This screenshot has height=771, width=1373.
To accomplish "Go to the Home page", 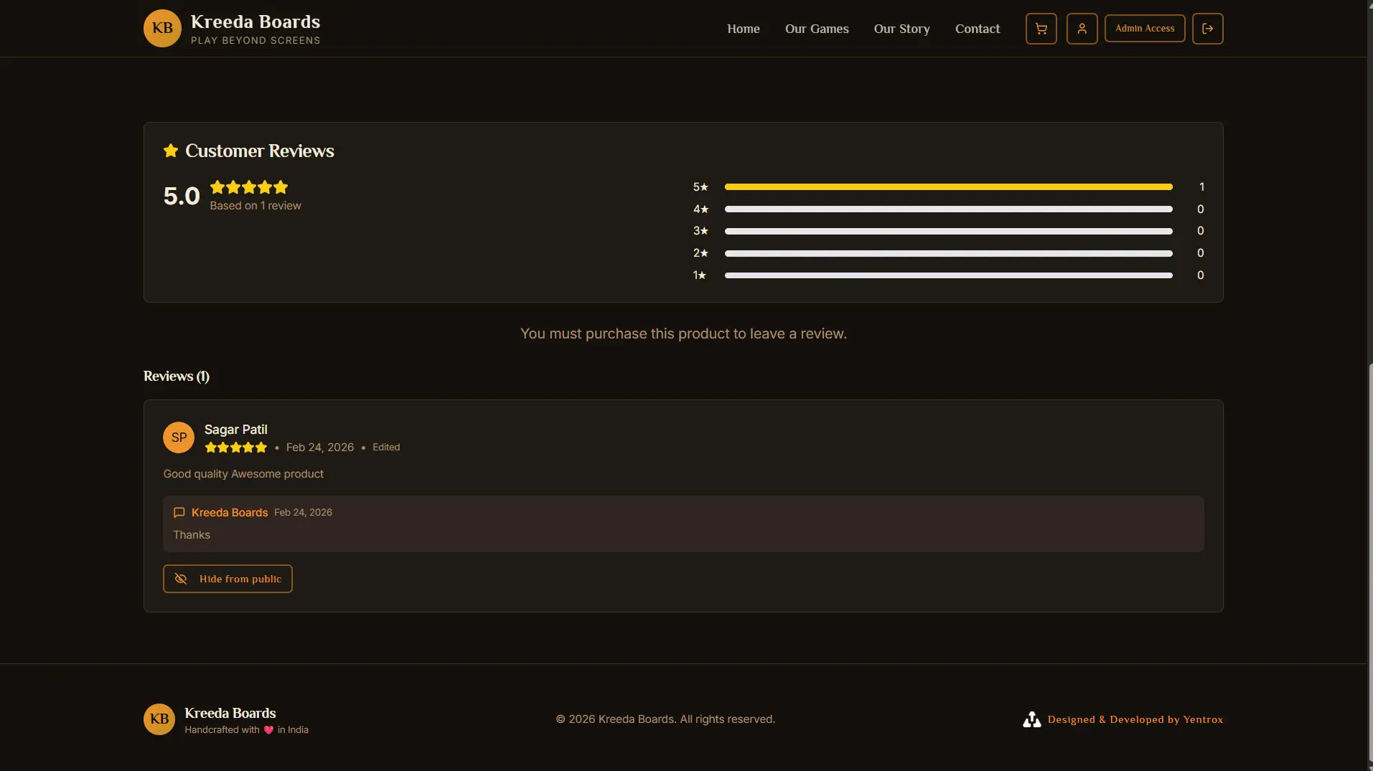I will tap(743, 29).
